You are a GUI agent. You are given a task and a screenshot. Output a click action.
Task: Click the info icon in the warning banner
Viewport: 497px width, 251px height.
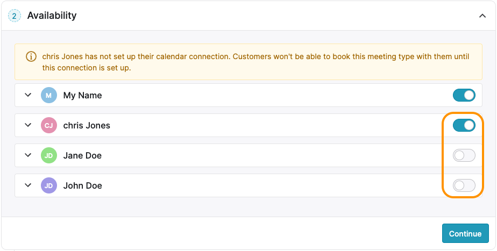pyautogui.click(x=31, y=57)
